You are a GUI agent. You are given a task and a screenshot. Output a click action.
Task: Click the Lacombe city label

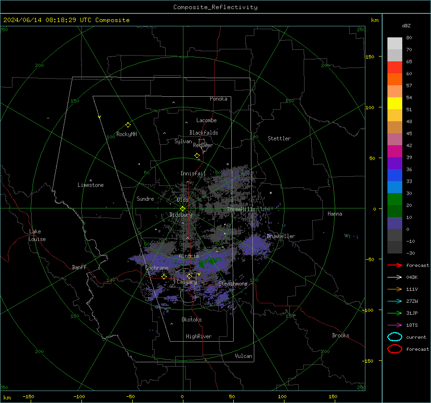click(206, 120)
